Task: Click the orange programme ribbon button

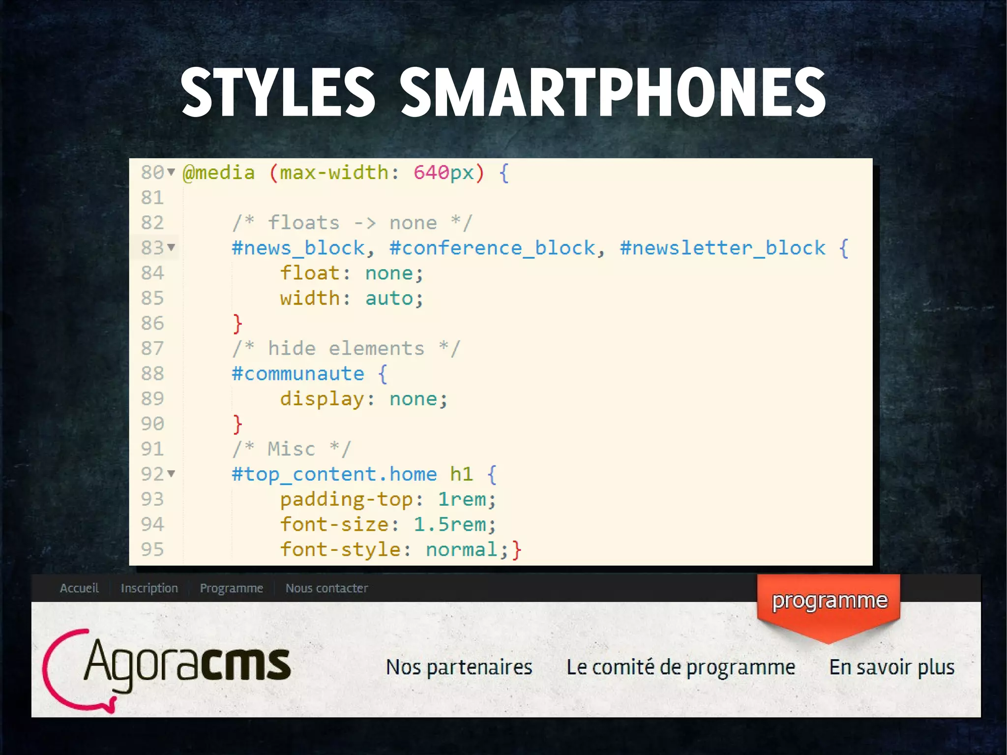Action: point(829,608)
